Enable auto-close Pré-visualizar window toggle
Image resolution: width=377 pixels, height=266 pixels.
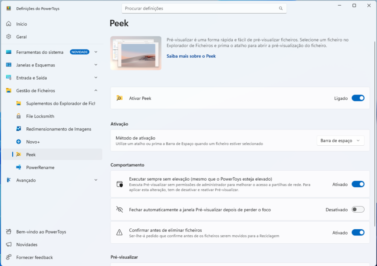point(358,210)
